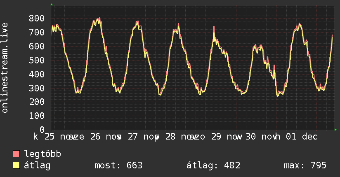This screenshot has width=340, height=177.
Task: Click the 30 nov date label
Action: pos(261,137)
